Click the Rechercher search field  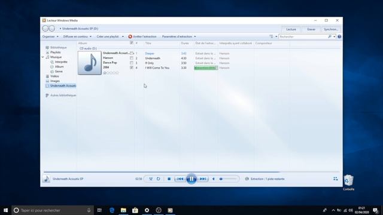(303, 36)
